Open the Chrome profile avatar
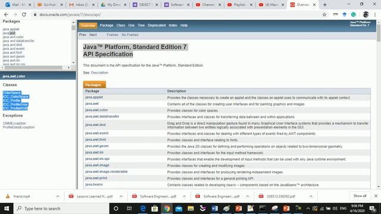 click(366, 14)
